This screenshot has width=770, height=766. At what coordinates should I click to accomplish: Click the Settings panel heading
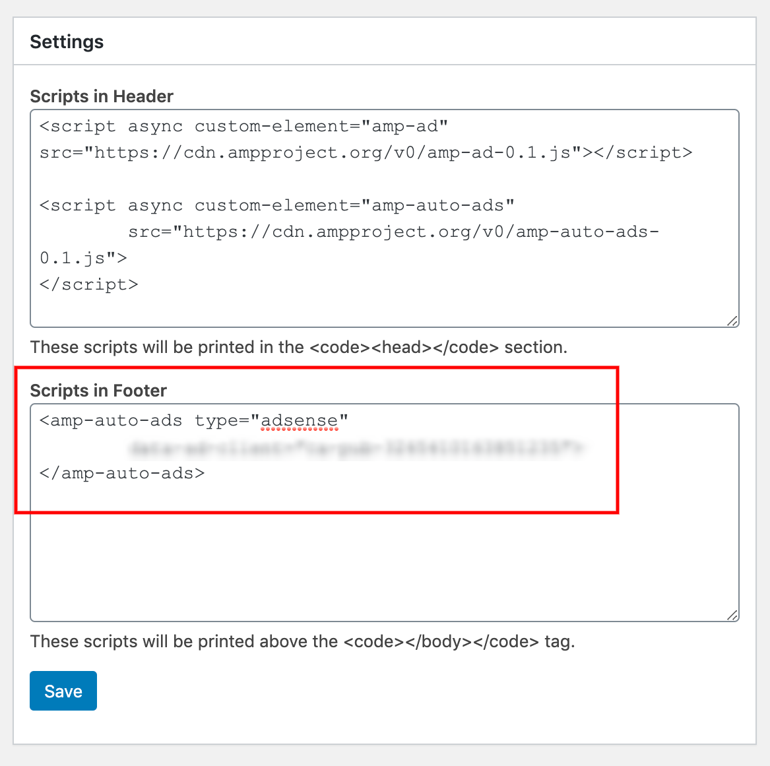pos(67,42)
